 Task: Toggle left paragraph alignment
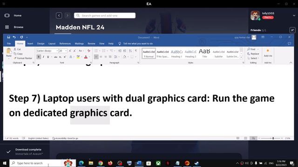96,57
